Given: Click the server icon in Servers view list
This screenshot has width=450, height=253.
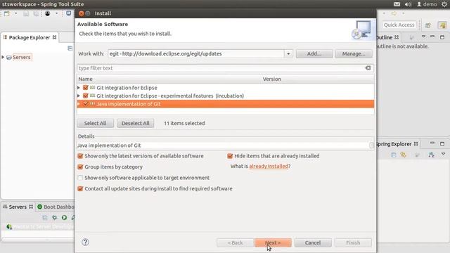Looking at the screenshot, I should click(x=9, y=227).
